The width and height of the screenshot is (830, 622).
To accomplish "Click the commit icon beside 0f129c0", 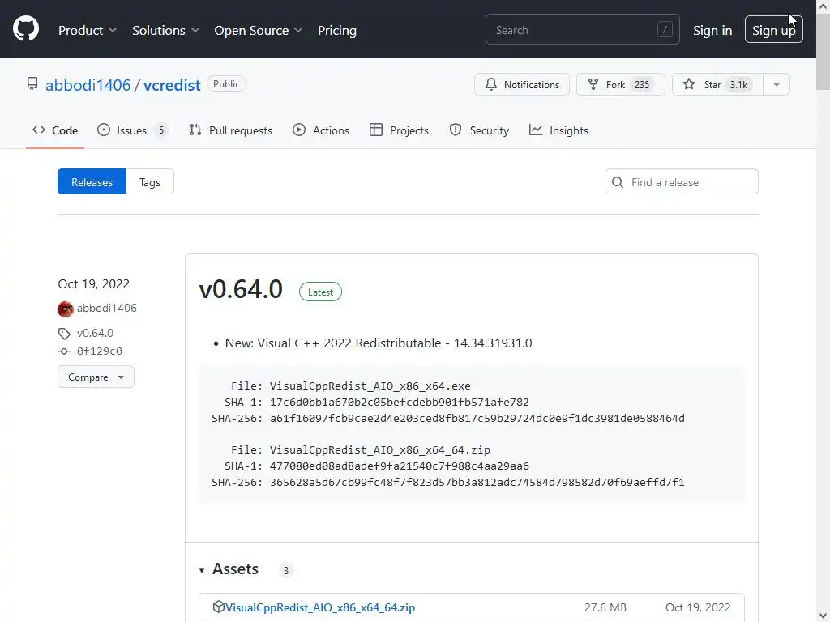I will pos(64,351).
